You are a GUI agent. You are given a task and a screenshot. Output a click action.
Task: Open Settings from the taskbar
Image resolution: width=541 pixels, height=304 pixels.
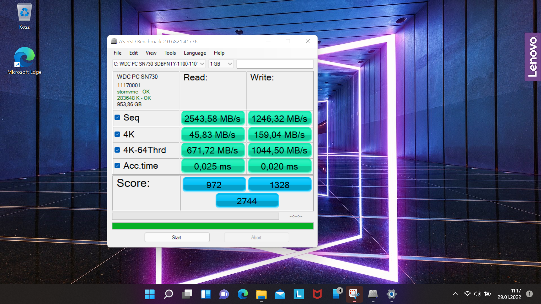coord(392,294)
